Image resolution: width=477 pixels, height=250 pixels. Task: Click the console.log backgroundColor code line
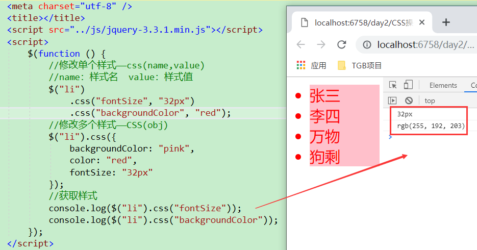tap(163, 220)
